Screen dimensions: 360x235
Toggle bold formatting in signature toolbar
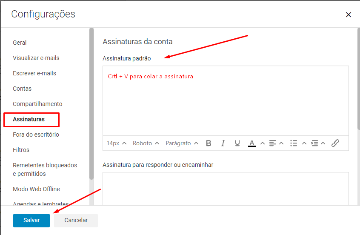(209, 143)
